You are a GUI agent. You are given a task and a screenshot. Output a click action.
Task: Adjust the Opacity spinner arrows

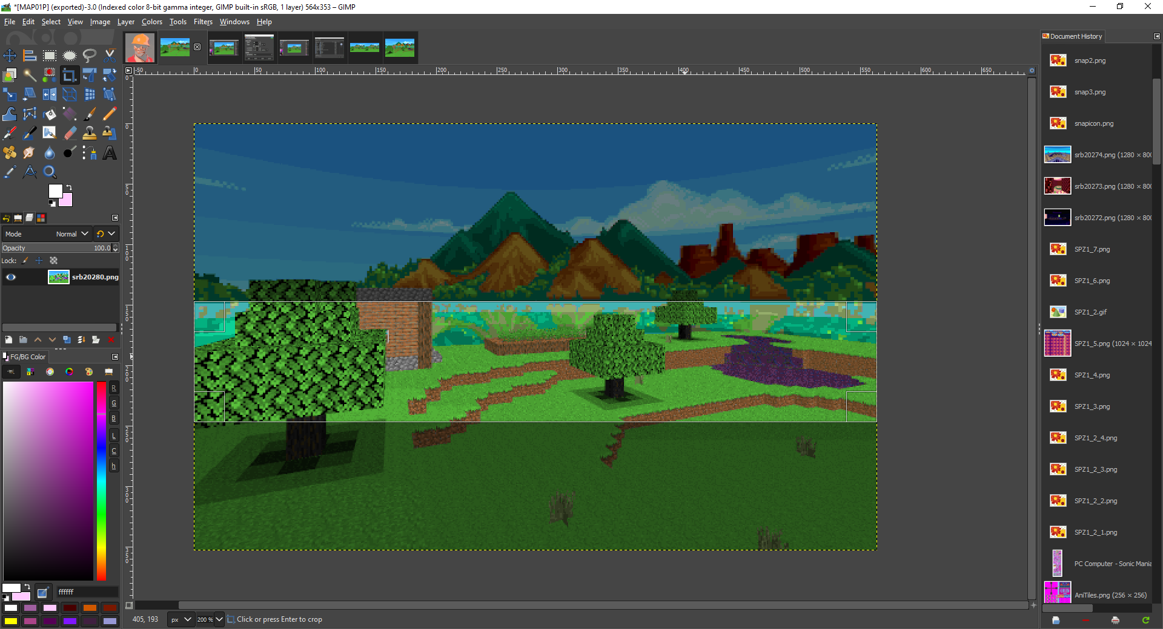[x=115, y=248]
